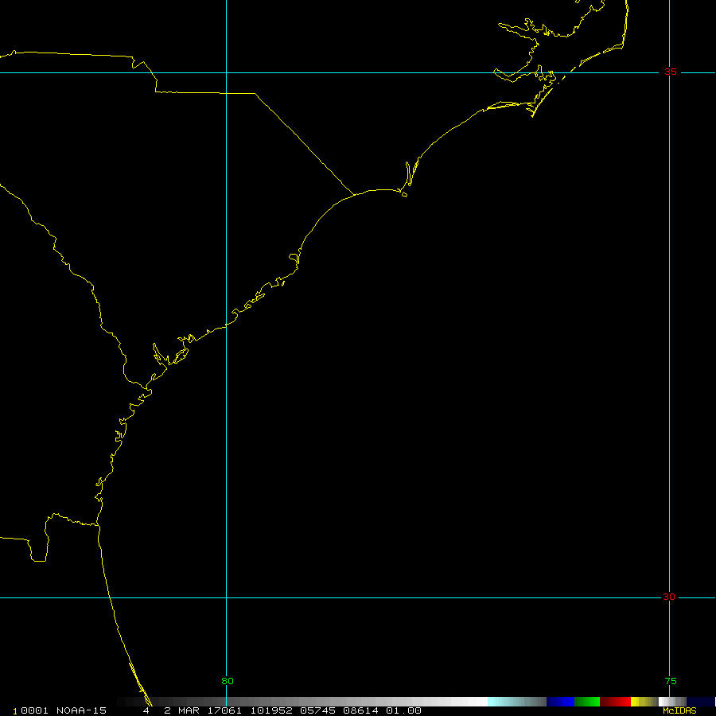
Task: Click the red 35 latitude label
Action: tap(671, 72)
